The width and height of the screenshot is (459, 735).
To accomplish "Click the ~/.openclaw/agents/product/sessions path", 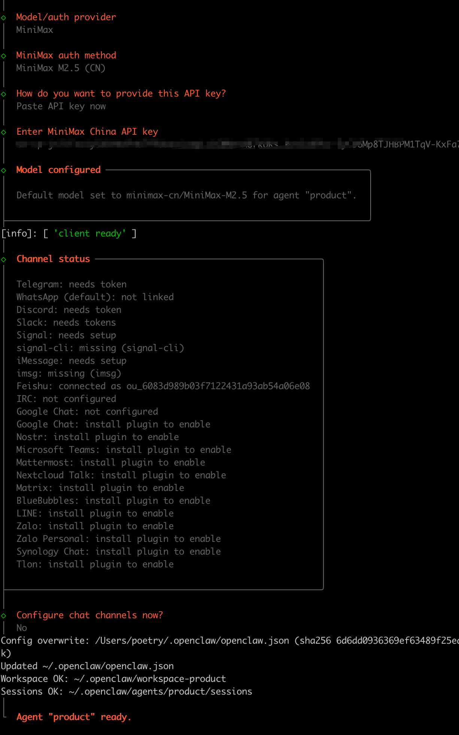I will tap(160, 692).
